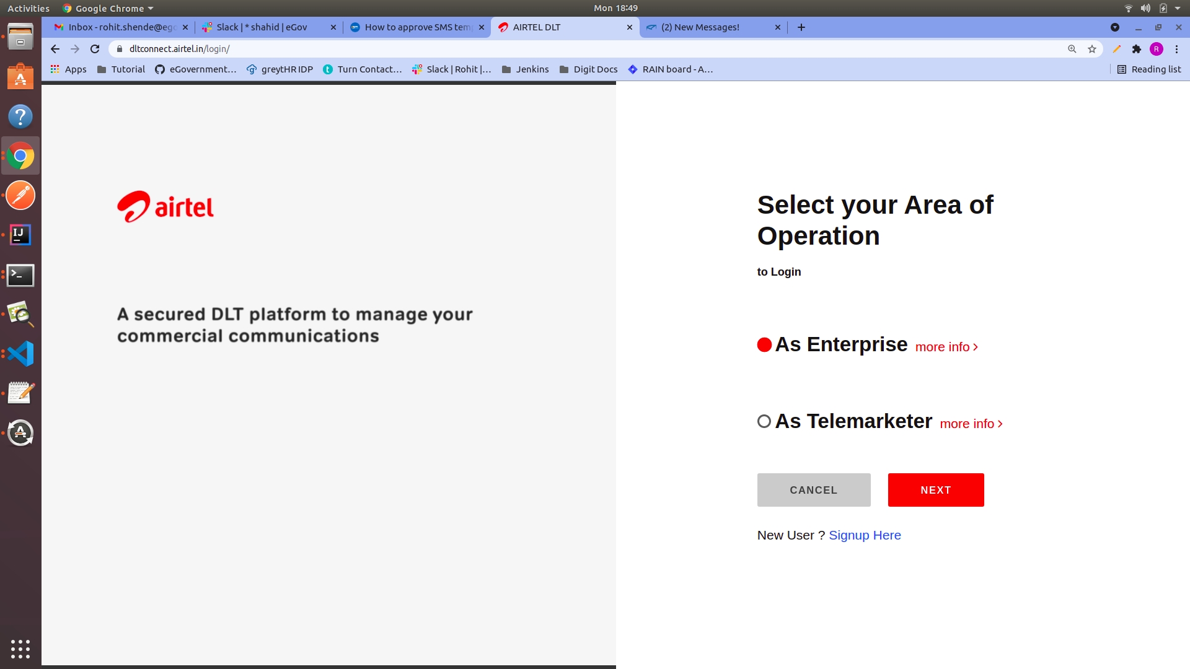
Task: Expand more info for Telemarketer
Action: coord(971,424)
